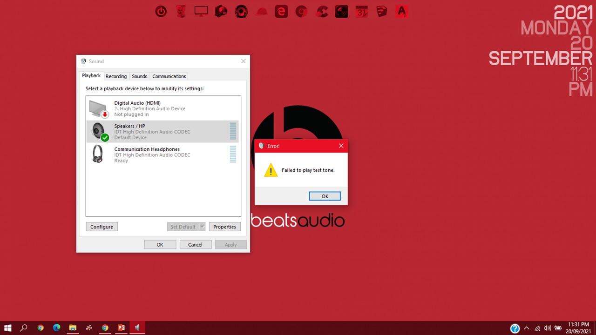Click the Speakers / HP level meter

tap(233, 131)
